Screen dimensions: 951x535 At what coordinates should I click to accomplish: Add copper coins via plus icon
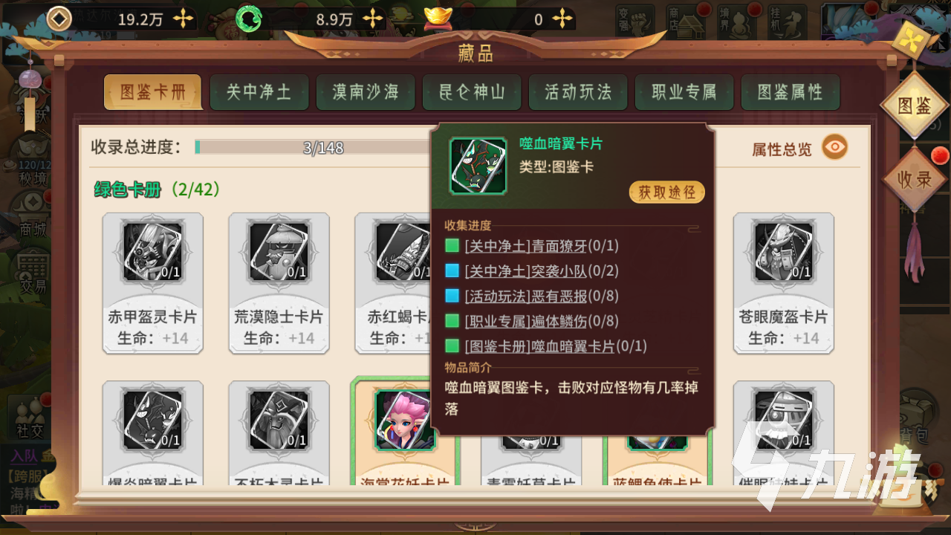point(183,19)
